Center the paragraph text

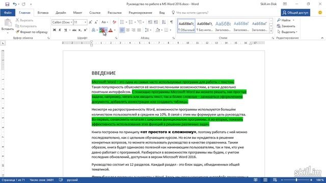[x=128, y=30]
